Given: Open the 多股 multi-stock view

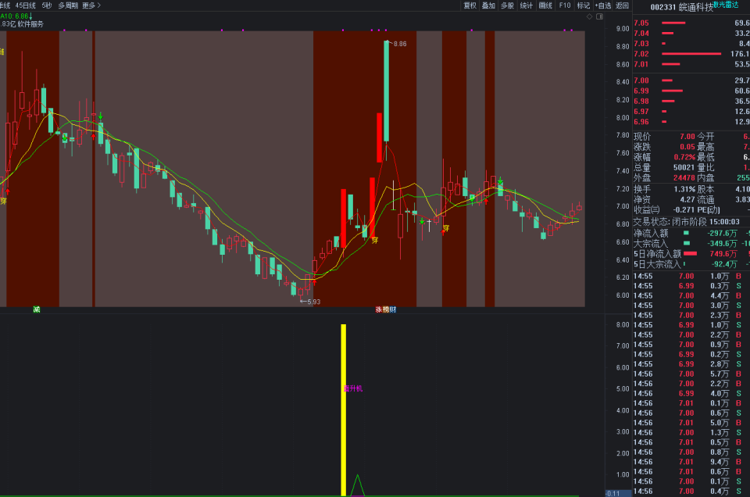Looking at the screenshot, I should (x=508, y=5).
